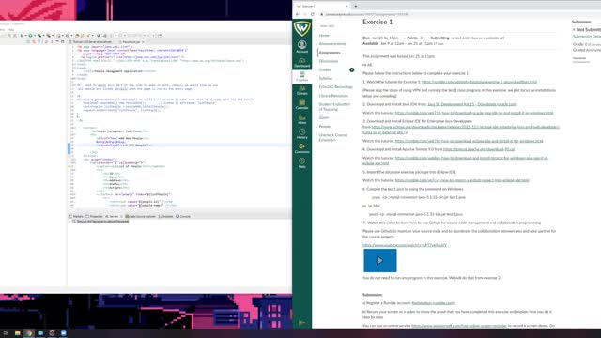Open the Account icon in Canvas sidebar
601x338 pixels.
pos(302,46)
